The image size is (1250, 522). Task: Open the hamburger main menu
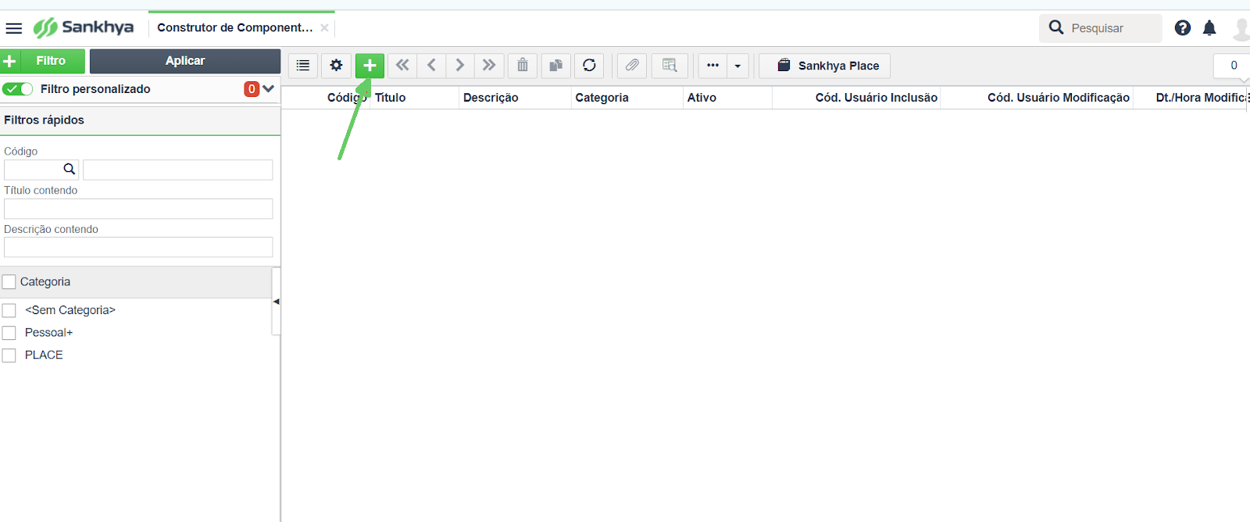14,28
